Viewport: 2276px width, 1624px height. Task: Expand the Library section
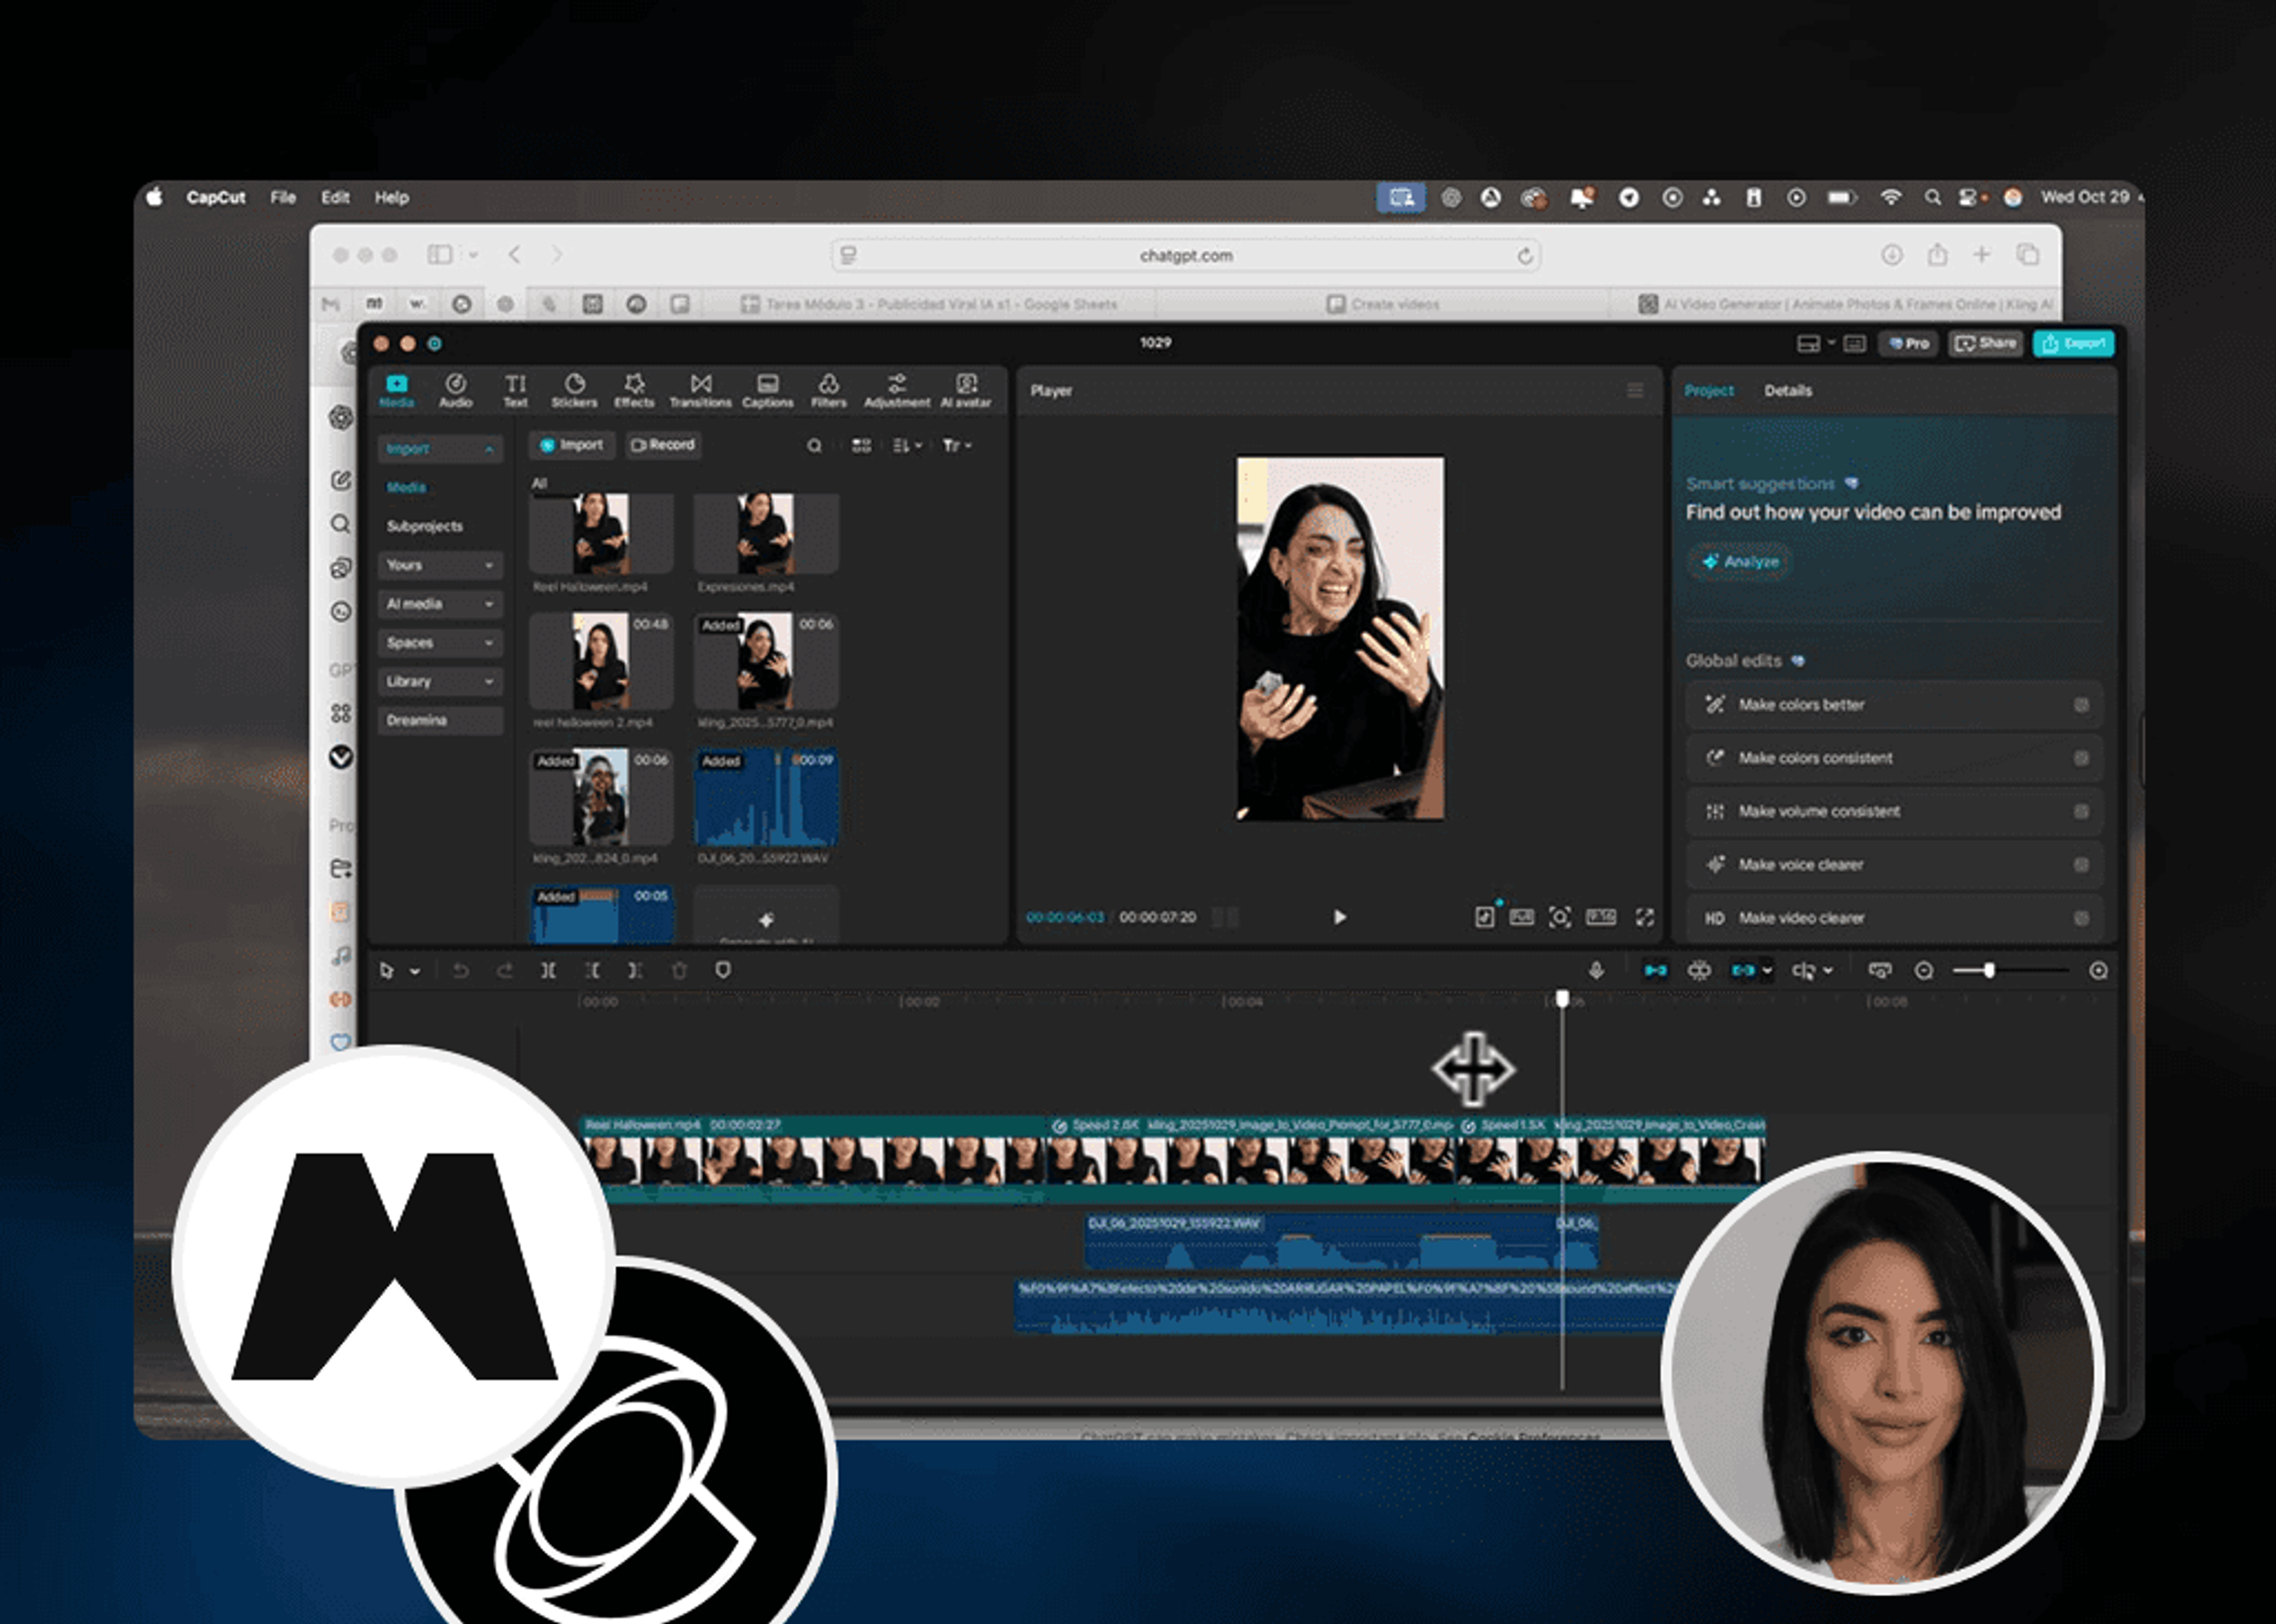coord(440,681)
